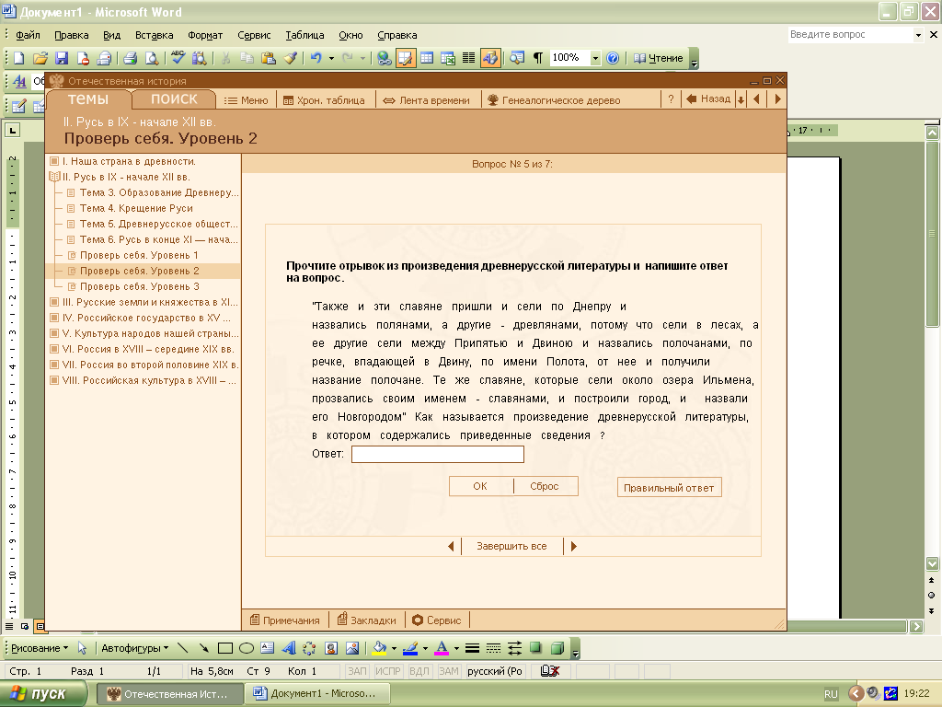Toggle the ИСПР track changes indicator

[387, 671]
